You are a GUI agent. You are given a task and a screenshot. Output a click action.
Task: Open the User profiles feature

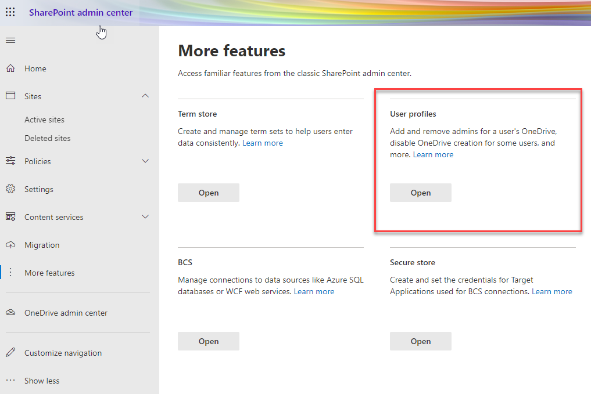coord(420,193)
